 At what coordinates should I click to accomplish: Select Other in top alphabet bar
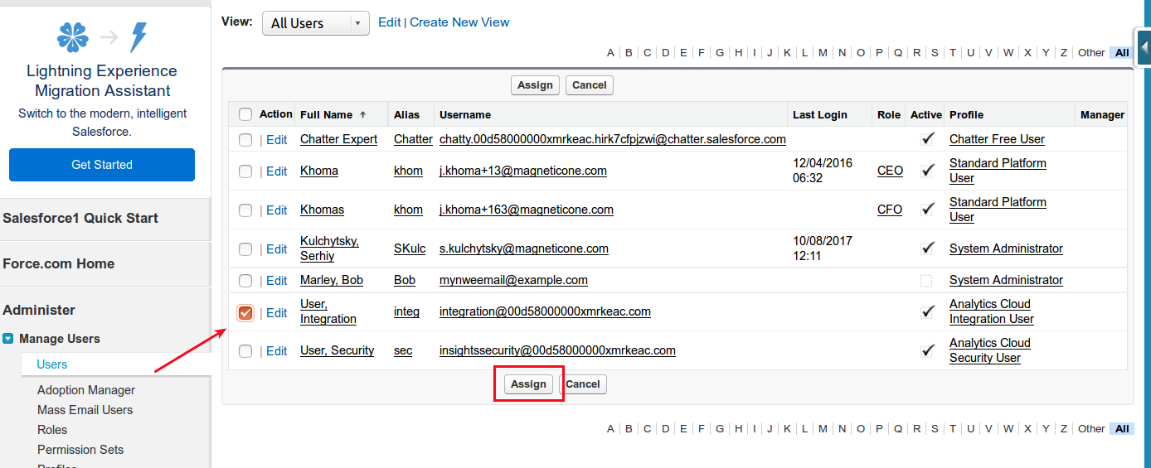(x=1091, y=53)
